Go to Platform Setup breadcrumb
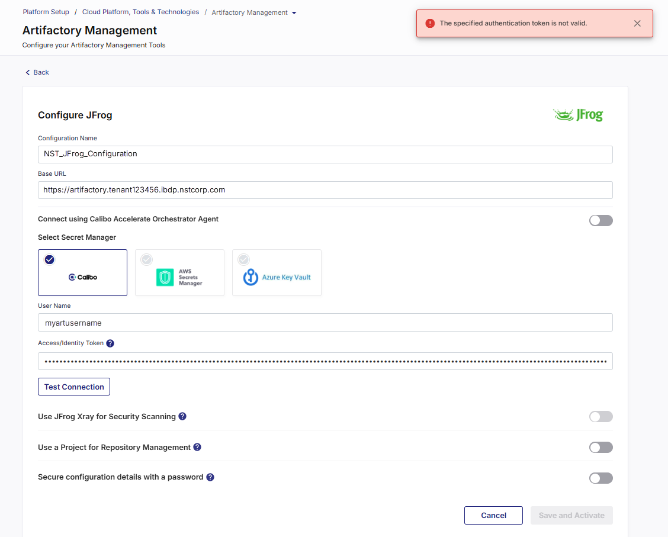 pos(46,12)
